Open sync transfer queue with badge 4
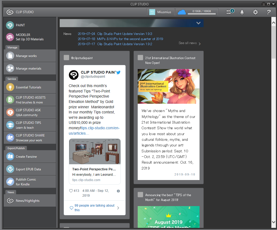 coord(230,12)
